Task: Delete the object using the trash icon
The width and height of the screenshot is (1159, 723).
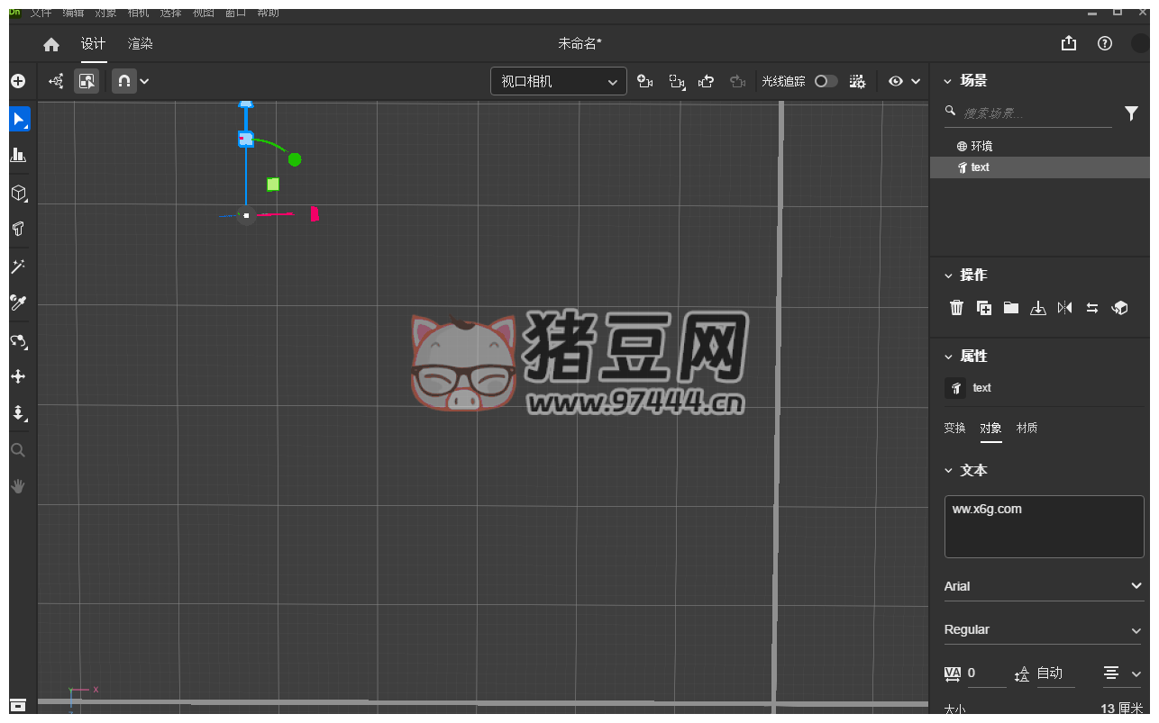Action: pyautogui.click(x=956, y=307)
